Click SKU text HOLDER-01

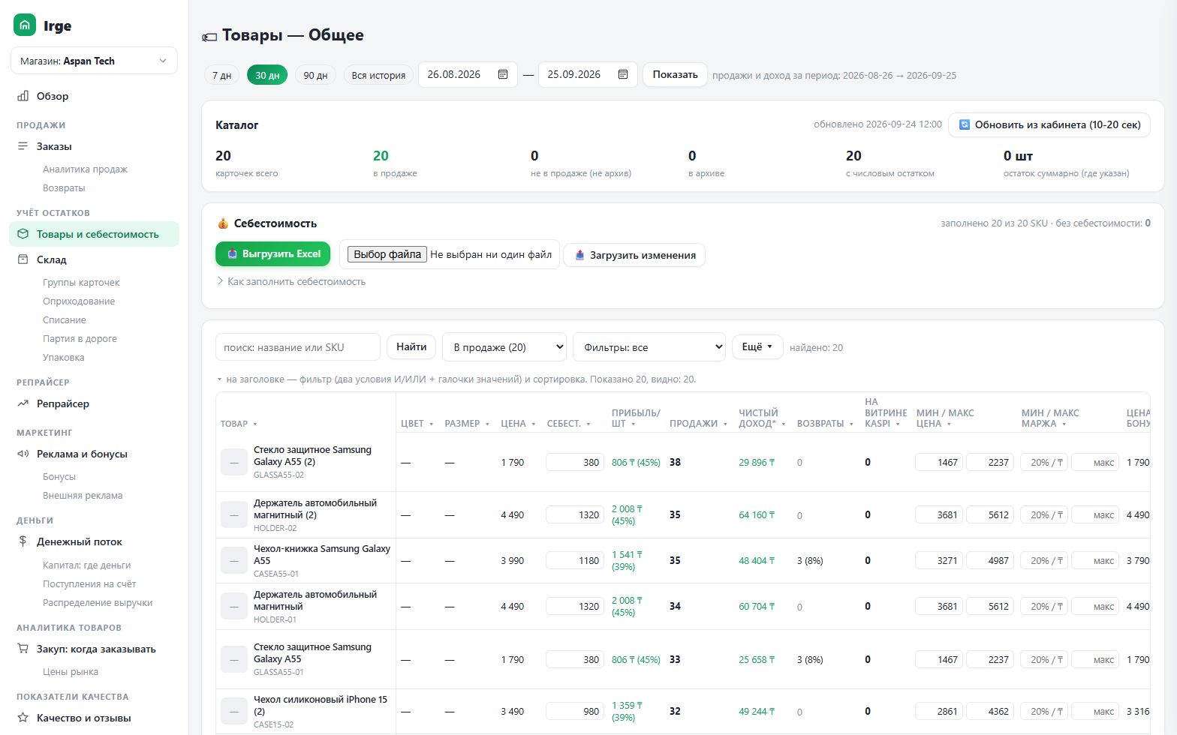(275, 619)
